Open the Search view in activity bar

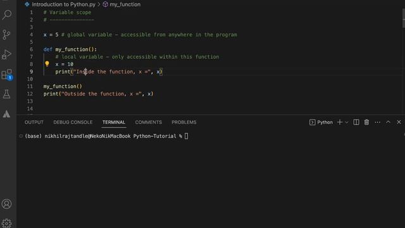7,15
